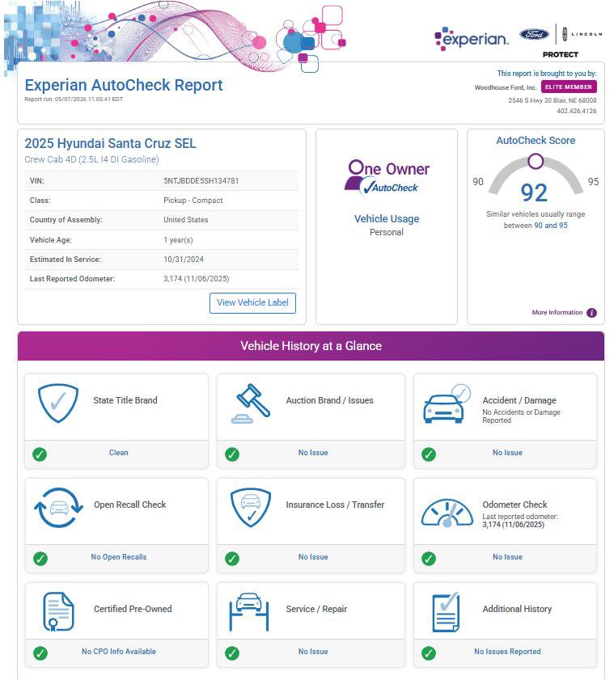
Task: Click No Issue under Accident / Damage
Action: (507, 452)
